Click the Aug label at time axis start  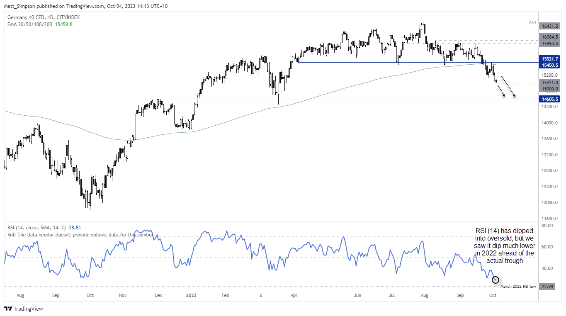[x=19, y=296]
